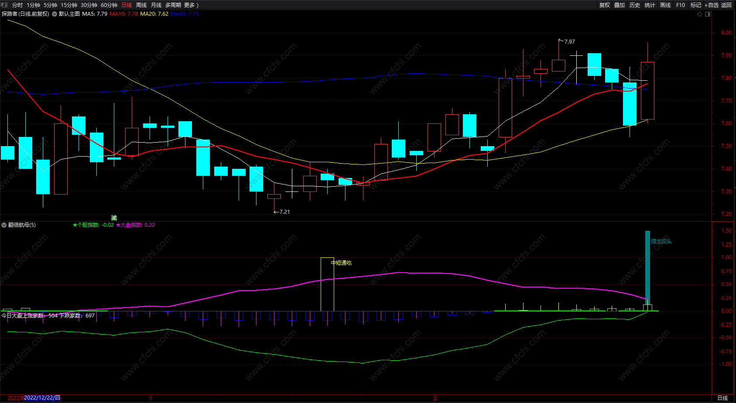Open the 画线 drawing tools

tap(665, 5)
